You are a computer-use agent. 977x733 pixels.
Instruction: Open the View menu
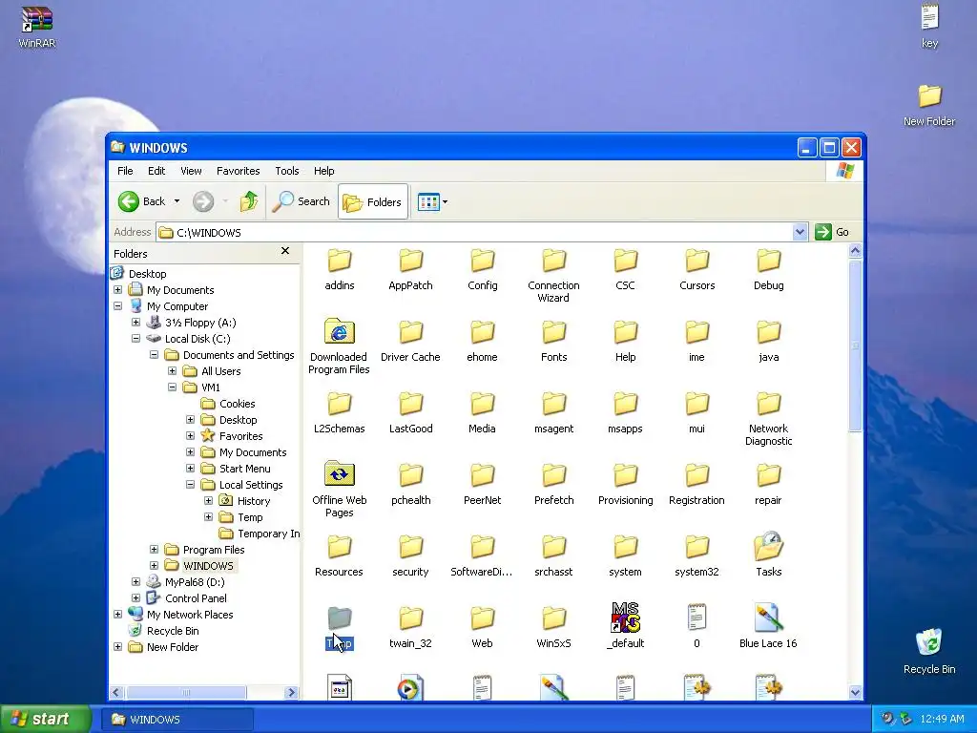point(191,171)
